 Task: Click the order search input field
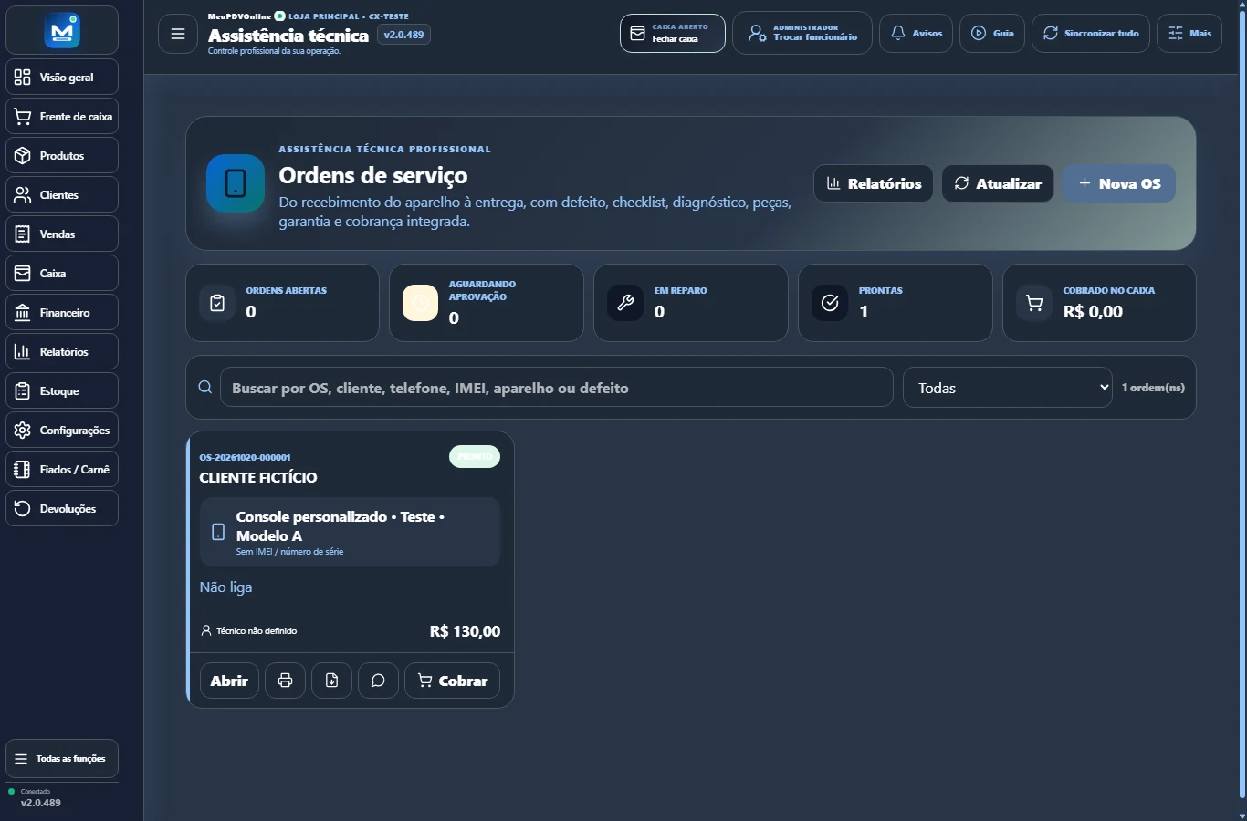(557, 388)
